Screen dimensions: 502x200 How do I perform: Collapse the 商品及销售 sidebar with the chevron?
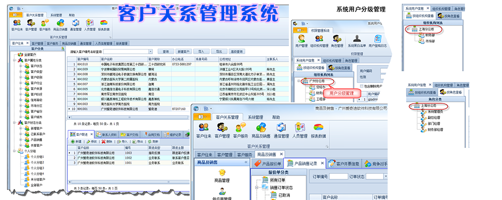click(246, 162)
